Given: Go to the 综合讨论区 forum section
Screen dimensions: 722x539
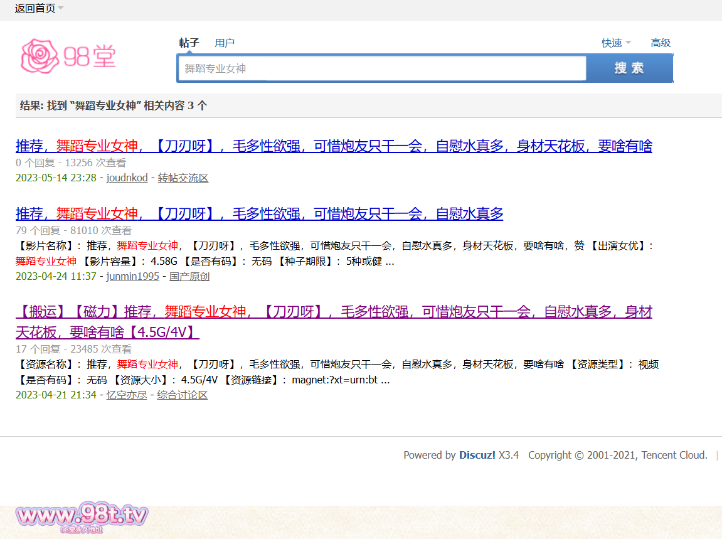Looking at the screenshot, I should point(182,395).
